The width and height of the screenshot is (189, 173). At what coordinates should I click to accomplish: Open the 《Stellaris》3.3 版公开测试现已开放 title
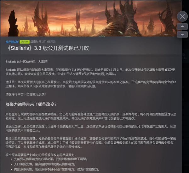pyautogui.click(x=48, y=48)
